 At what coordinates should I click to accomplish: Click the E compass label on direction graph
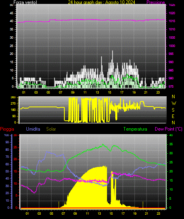click(x=173, y=116)
